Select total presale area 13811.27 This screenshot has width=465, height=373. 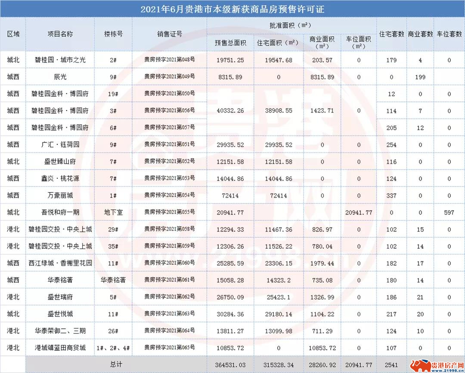(230, 331)
